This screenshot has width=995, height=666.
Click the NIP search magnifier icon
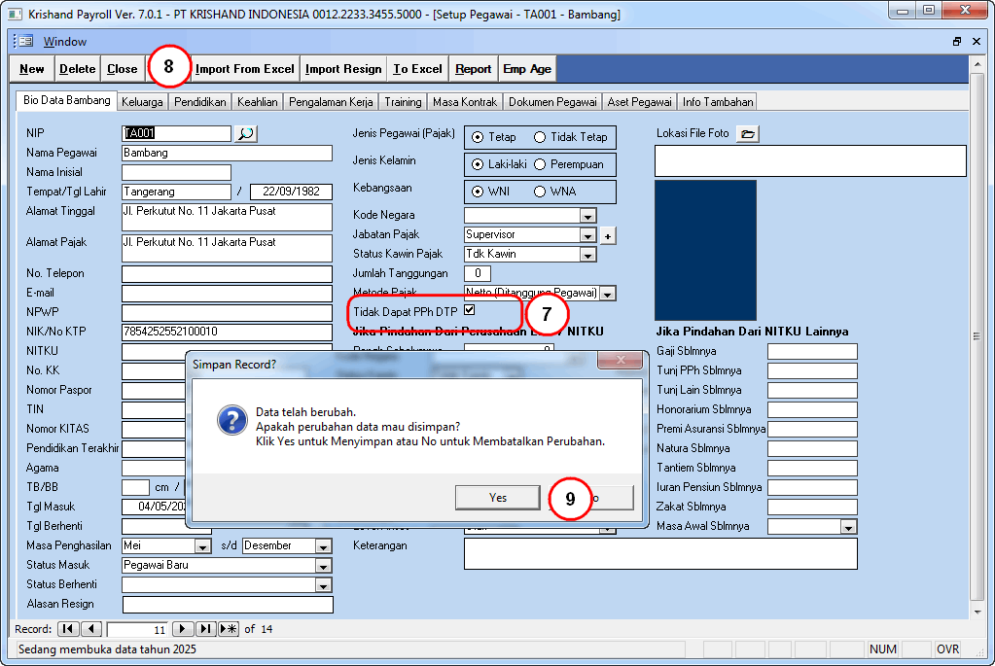point(247,133)
